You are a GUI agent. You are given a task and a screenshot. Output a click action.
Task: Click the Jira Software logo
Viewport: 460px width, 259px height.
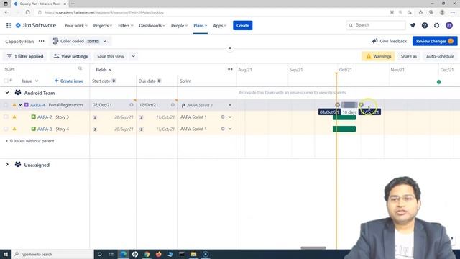(36, 26)
